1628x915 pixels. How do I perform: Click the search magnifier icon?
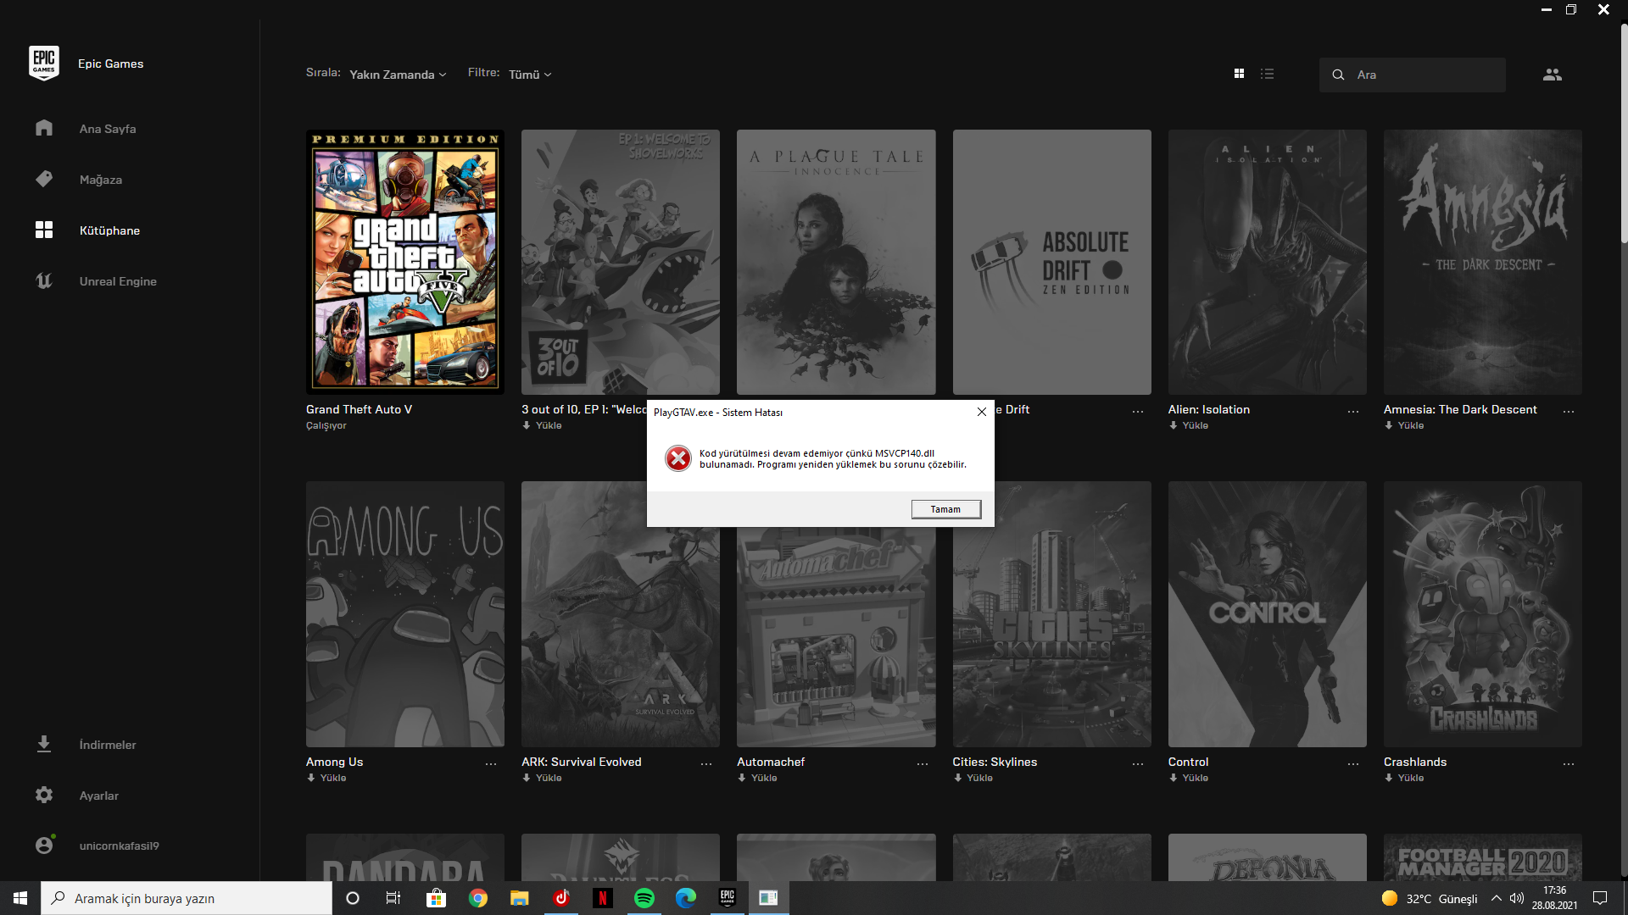point(1338,75)
